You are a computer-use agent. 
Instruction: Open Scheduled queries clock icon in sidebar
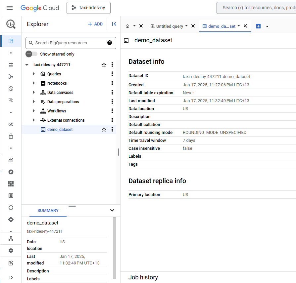[x=11, y=89]
